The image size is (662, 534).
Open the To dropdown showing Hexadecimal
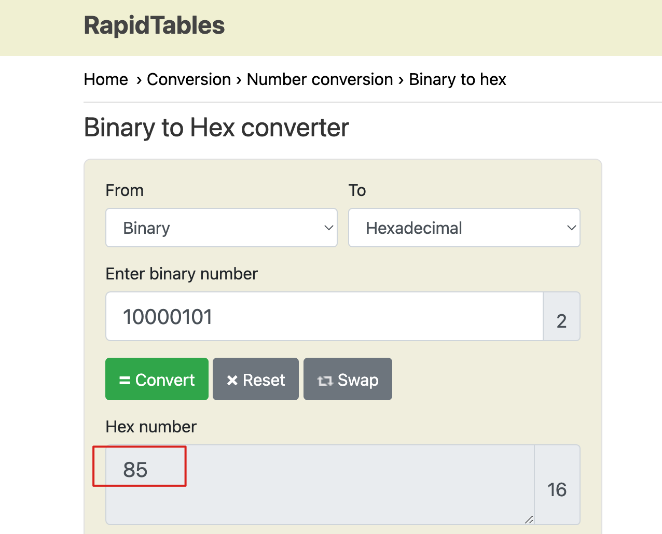(464, 228)
